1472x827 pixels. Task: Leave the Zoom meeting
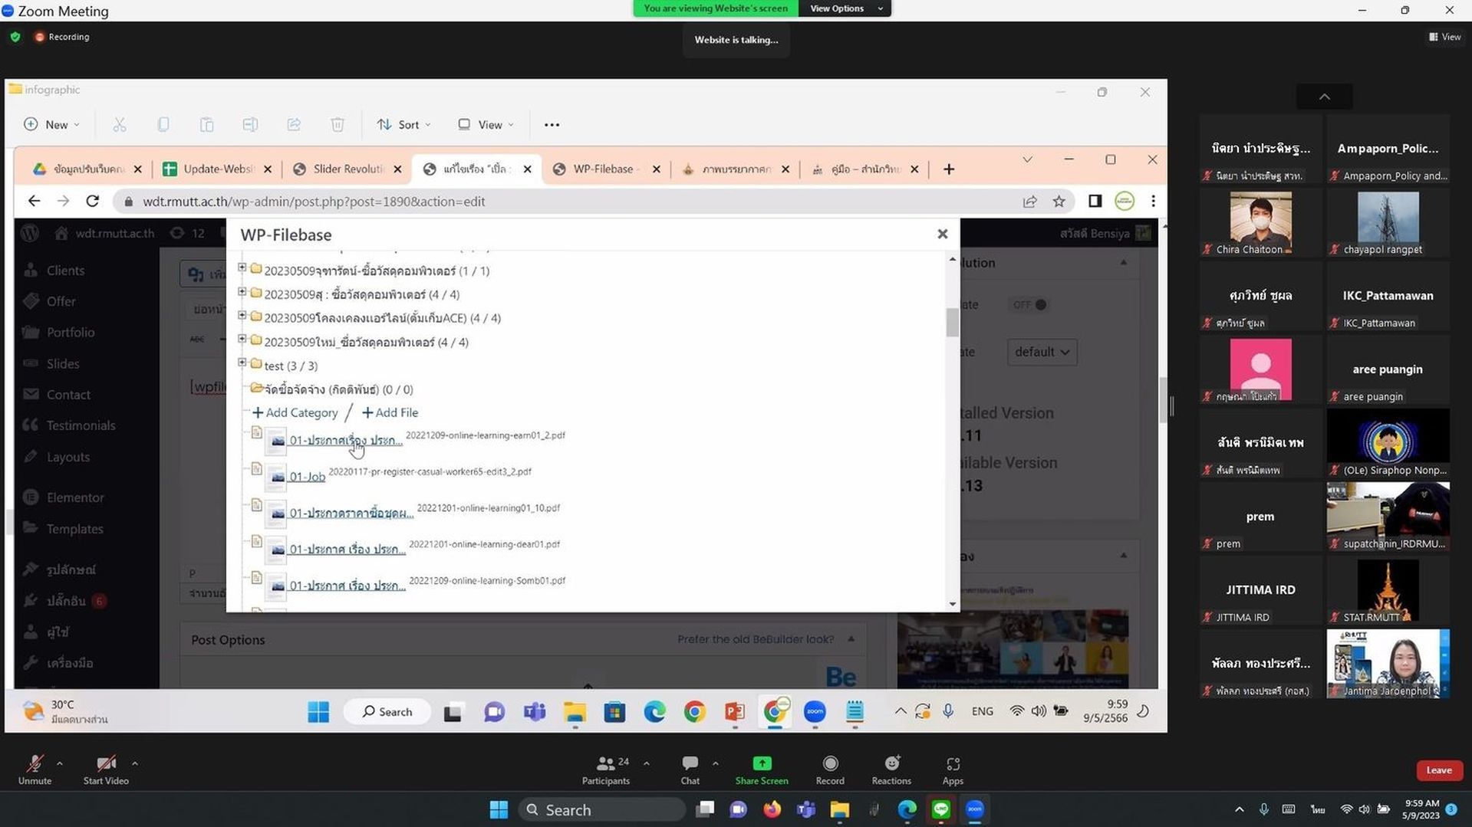click(x=1439, y=770)
